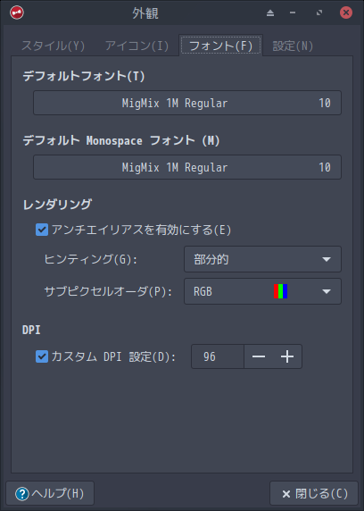Click the Appearance app icon in title bar
The height and width of the screenshot is (511, 364).
coord(17,13)
